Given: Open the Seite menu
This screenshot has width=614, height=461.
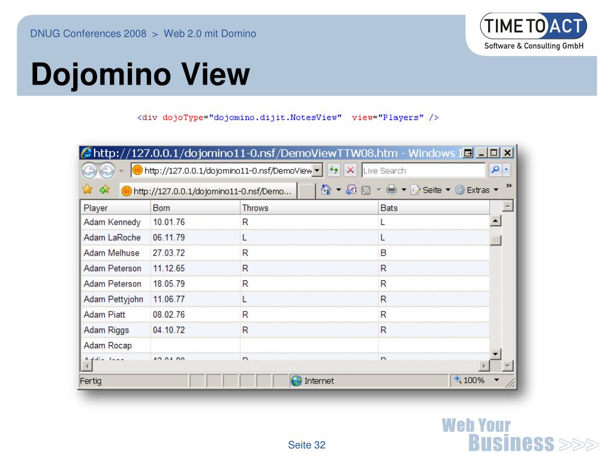Looking at the screenshot, I should 431,190.
